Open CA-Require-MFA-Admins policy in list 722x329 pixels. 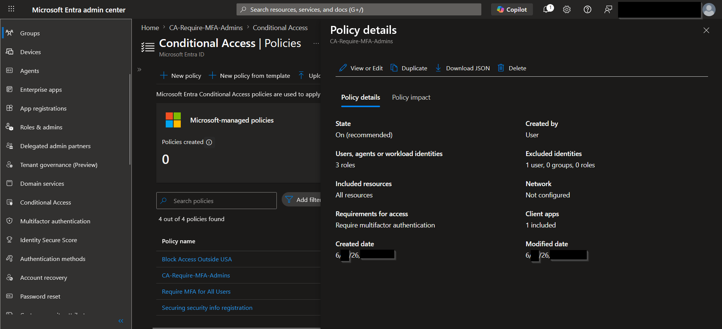click(x=196, y=275)
